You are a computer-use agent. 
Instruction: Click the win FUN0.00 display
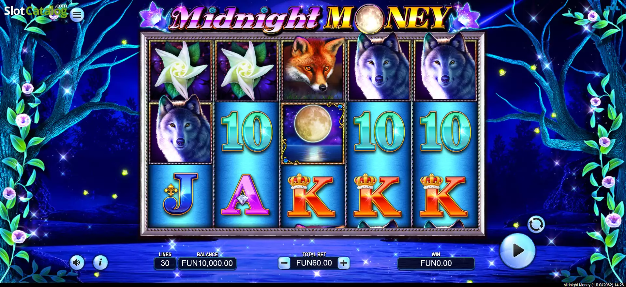pyautogui.click(x=436, y=263)
